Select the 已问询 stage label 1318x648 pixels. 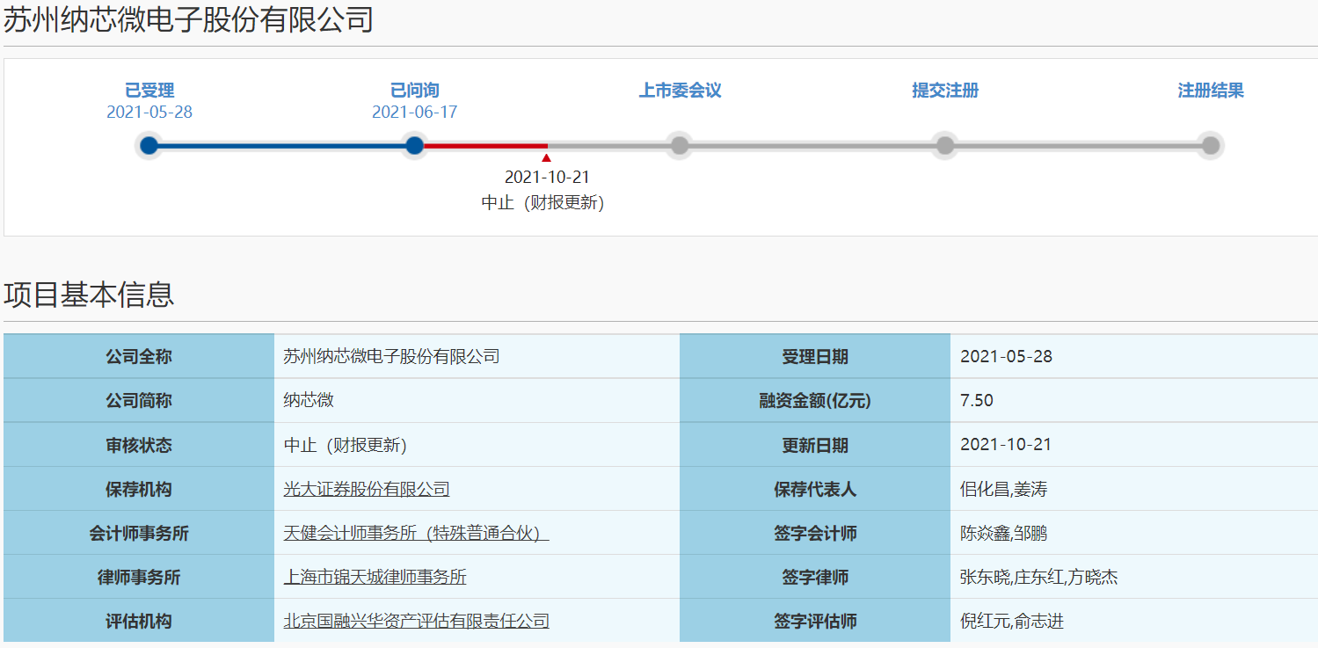pos(415,91)
